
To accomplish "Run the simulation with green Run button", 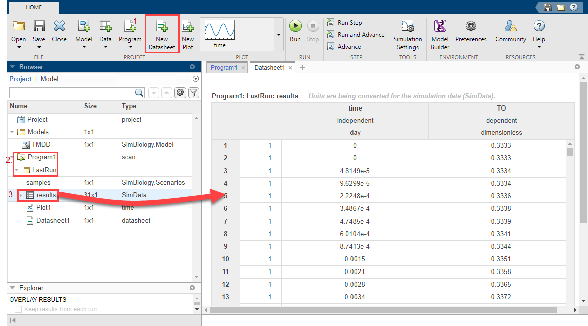I will click(x=295, y=26).
